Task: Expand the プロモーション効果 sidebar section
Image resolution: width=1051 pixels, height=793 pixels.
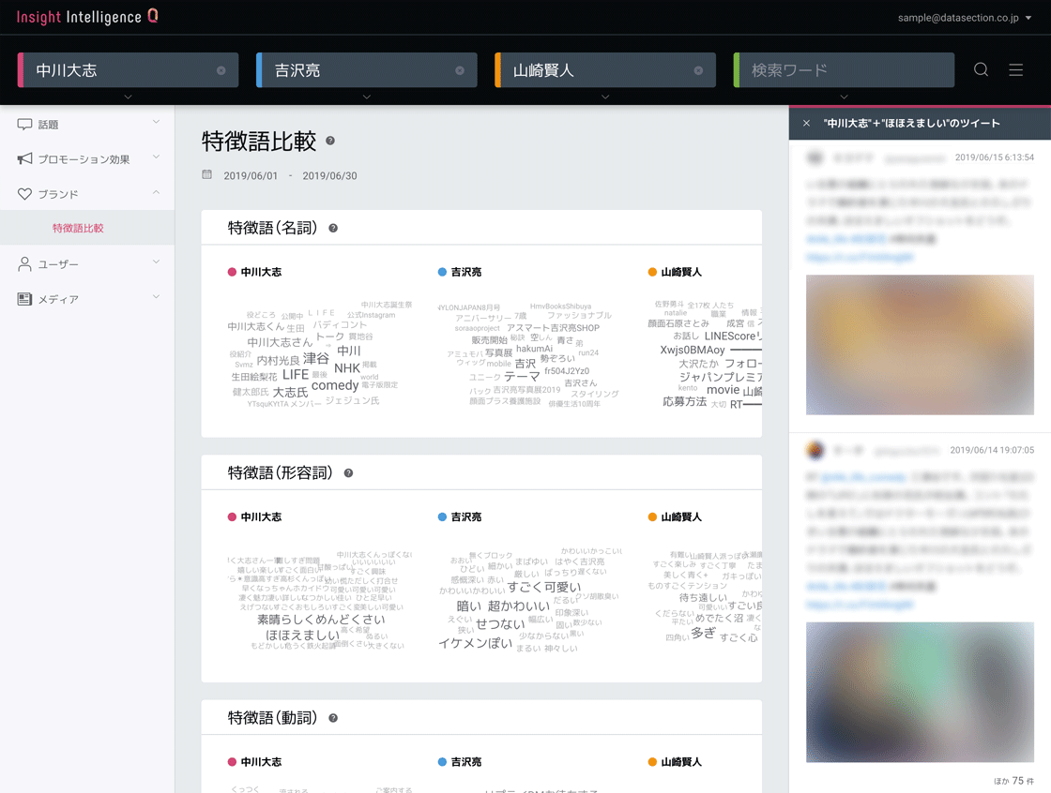Action: click(x=156, y=157)
